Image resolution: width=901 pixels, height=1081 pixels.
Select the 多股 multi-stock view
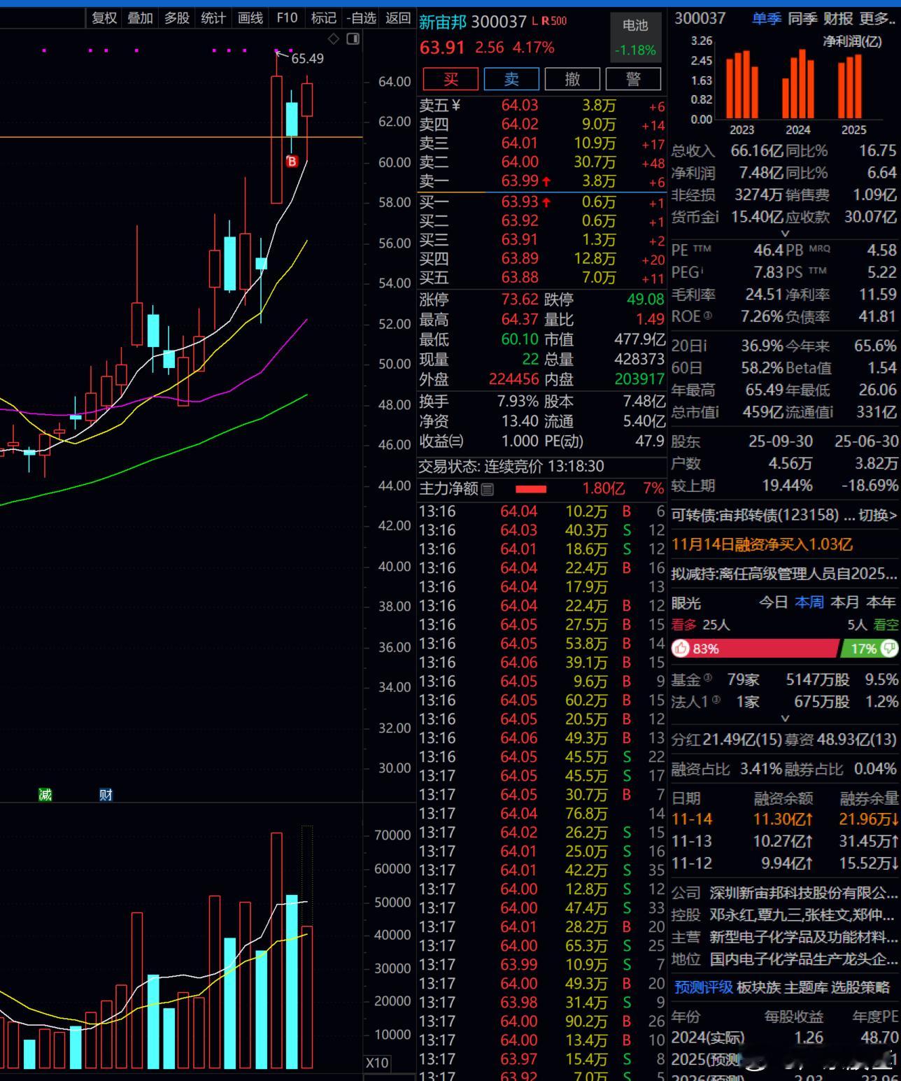[177, 18]
